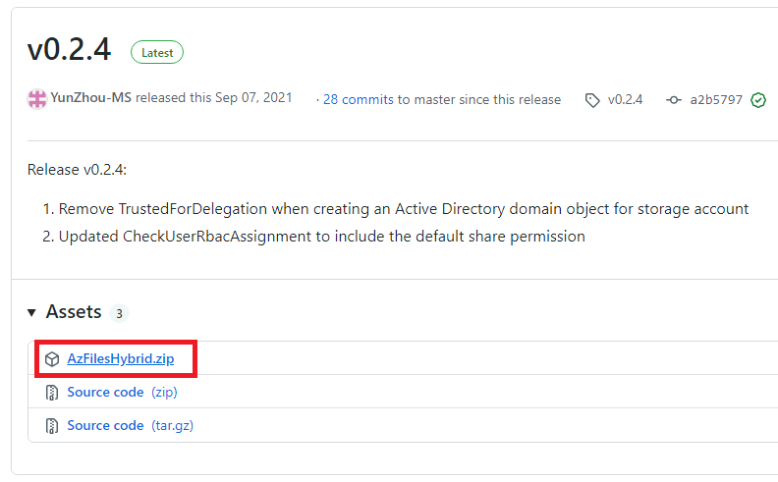
Task: Click the v0.2.4 release title heading
Action: tap(69, 50)
